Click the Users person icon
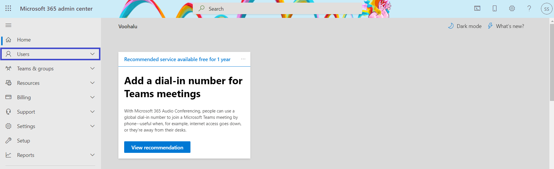 click(x=8, y=54)
